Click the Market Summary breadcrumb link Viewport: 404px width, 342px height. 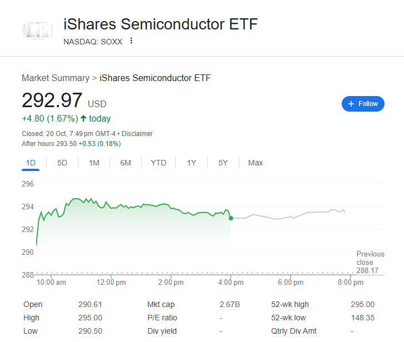click(x=55, y=78)
